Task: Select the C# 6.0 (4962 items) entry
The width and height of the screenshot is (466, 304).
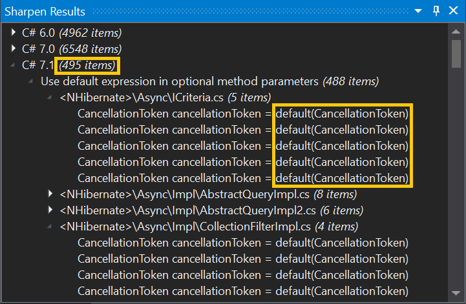Action: pos(72,33)
